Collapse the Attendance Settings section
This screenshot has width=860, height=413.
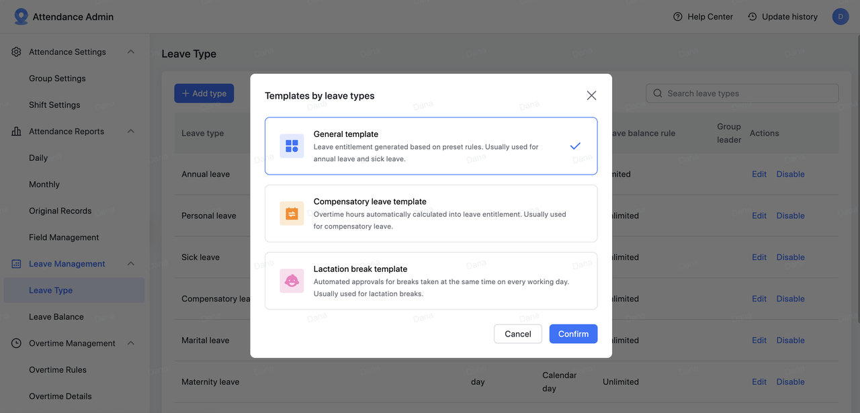point(131,52)
